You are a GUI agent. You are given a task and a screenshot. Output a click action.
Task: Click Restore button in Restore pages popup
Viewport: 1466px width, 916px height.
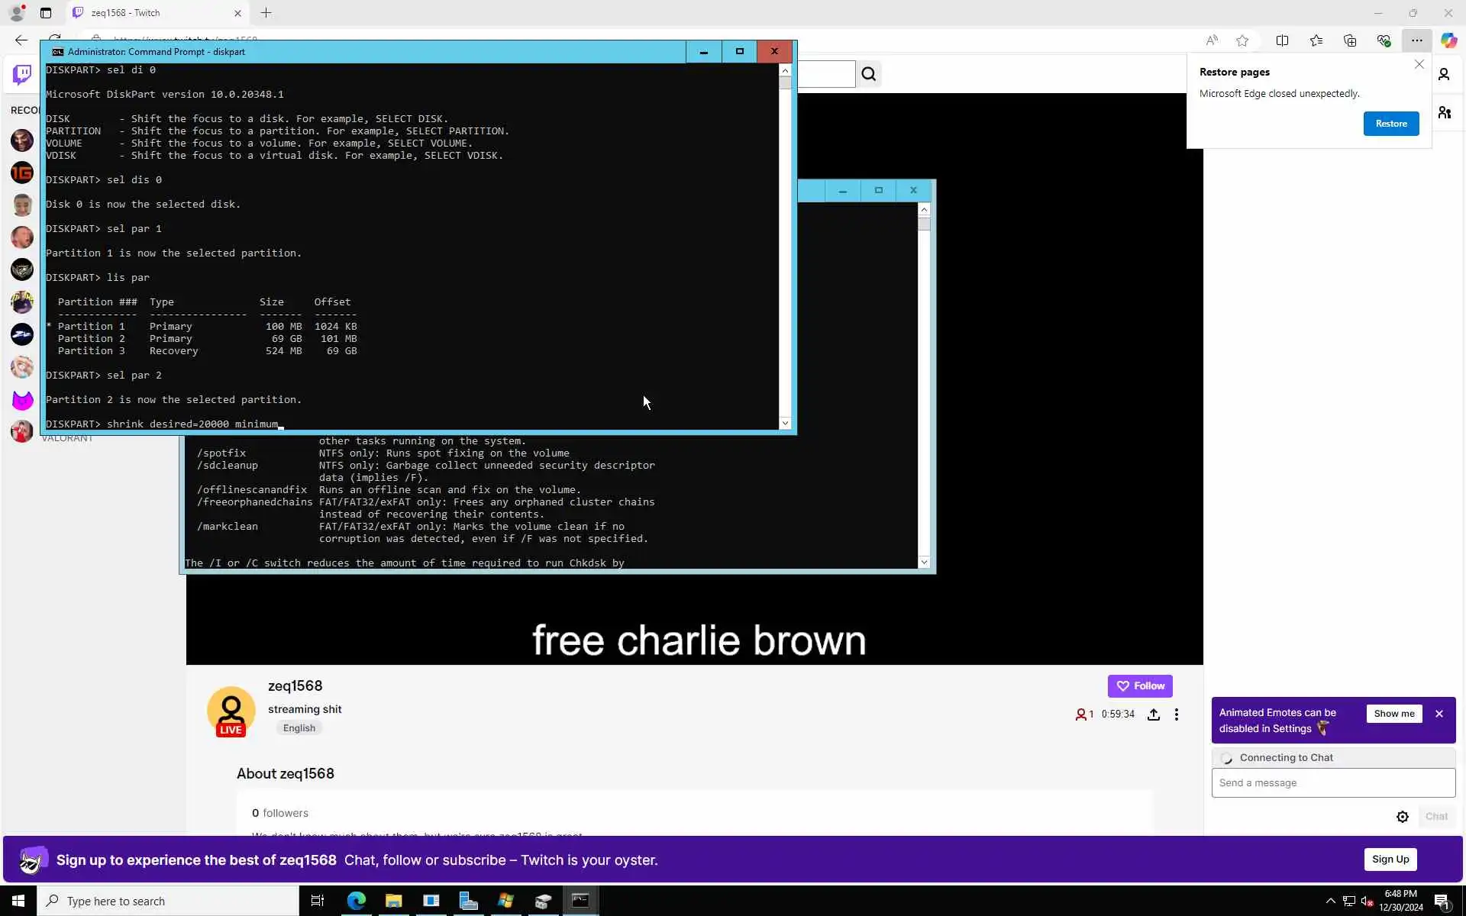click(x=1390, y=124)
